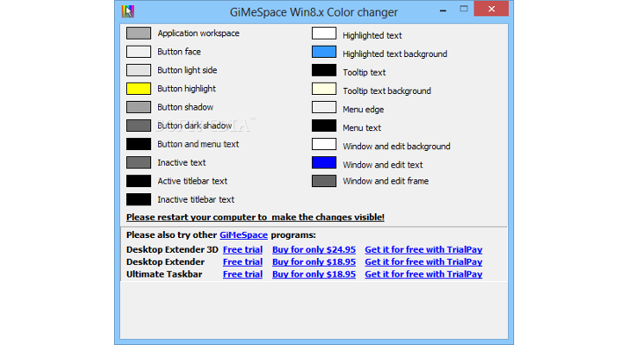Click Buy for only $24.95 link
This screenshot has height=345, width=629.
click(314, 249)
